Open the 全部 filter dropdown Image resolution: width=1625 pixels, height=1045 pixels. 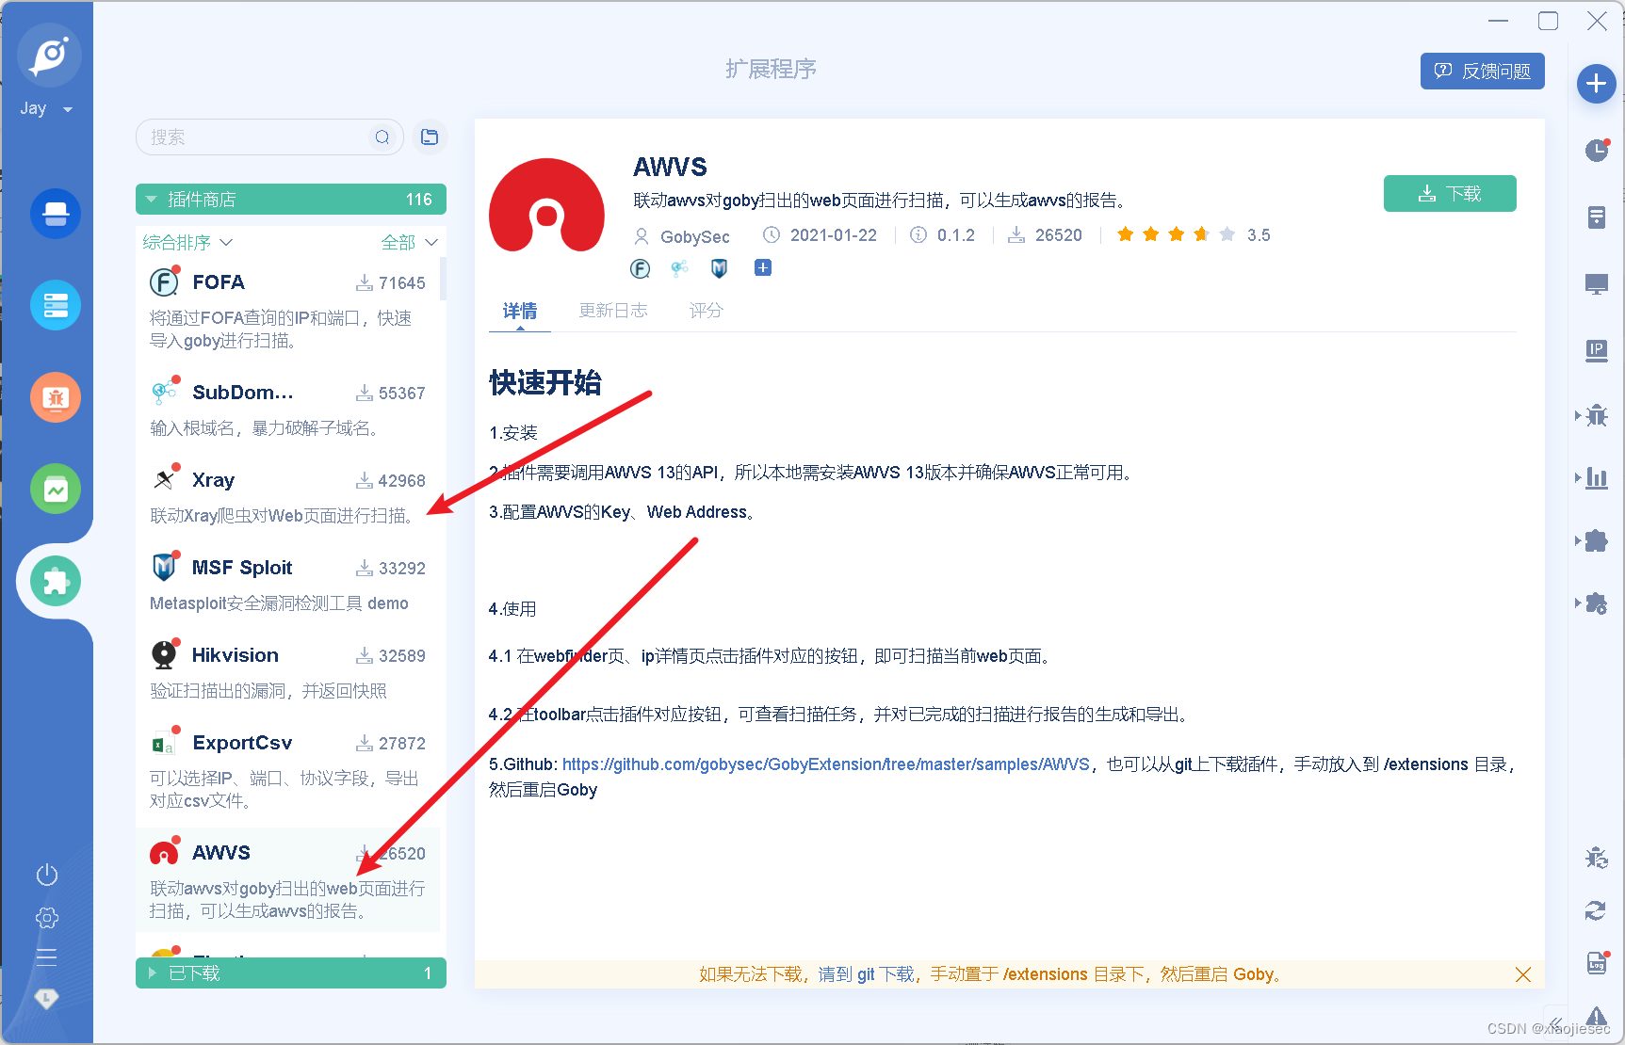coord(409,243)
